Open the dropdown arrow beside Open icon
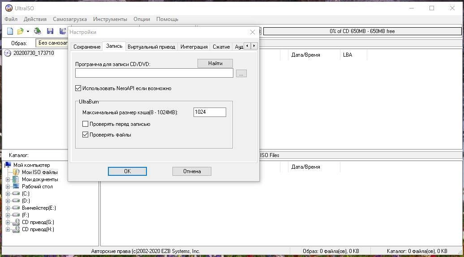The image size is (464, 257). pyautogui.click(x=28, y=31)
